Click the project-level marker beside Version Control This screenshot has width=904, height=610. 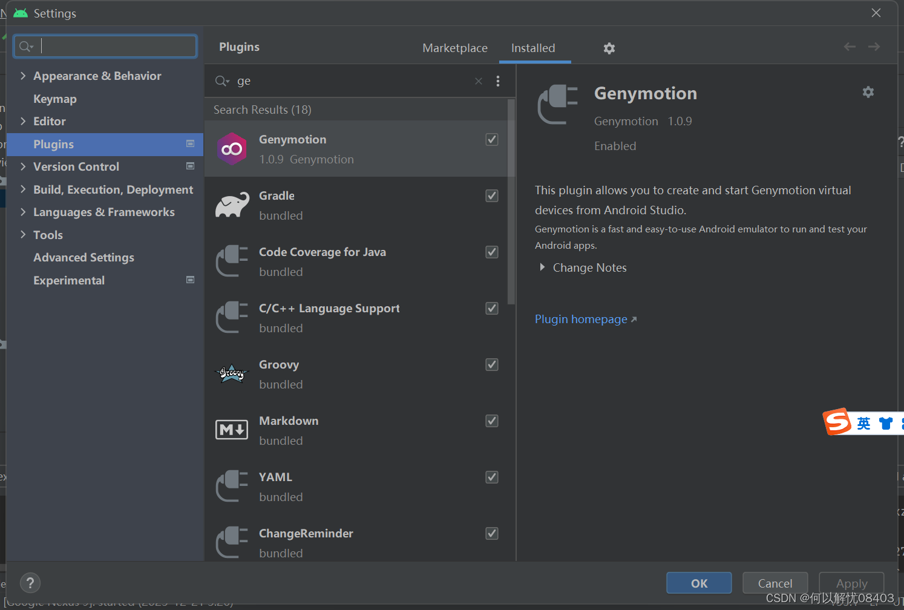190,166
